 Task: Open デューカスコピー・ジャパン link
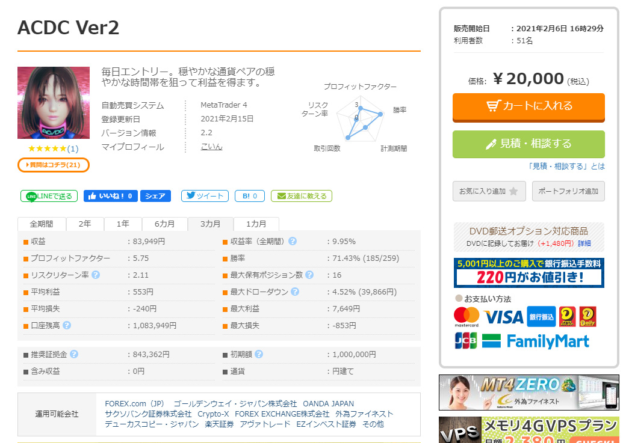coord(152,424)
